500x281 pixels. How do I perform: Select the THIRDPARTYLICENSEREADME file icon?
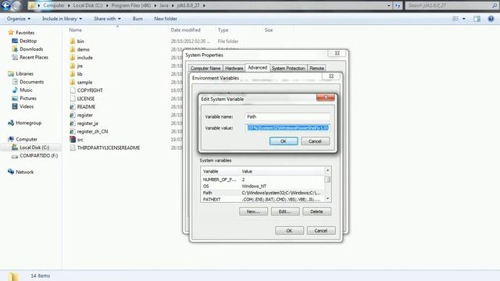[73, 148]
